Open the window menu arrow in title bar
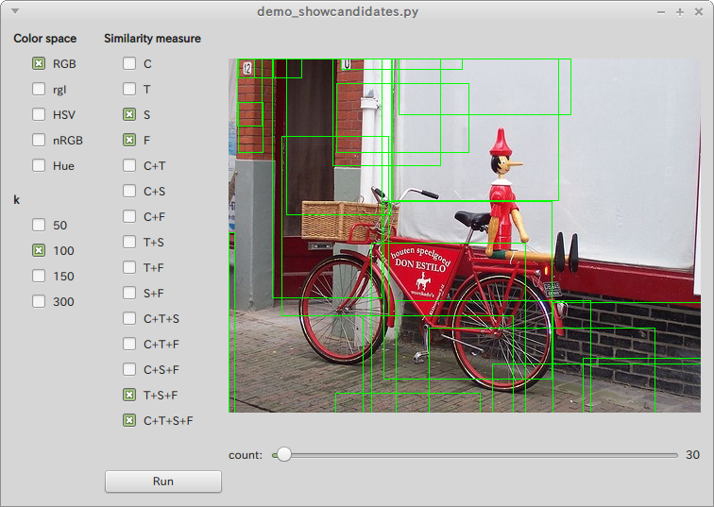 (15, 11)
